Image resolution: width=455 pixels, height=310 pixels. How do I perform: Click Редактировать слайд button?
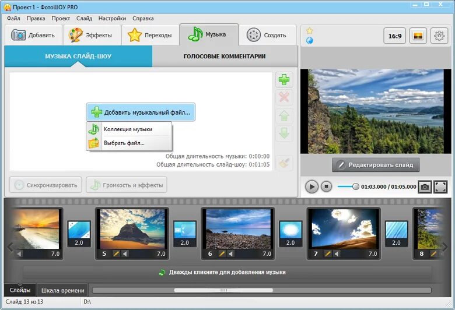[376, 165]
